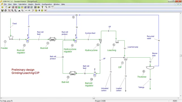Click the 'Tailings' stream label
Screen dimensions: 182x102
pos(141,87)
